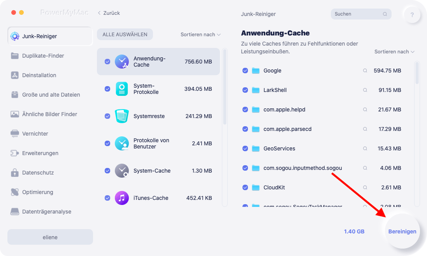Click the magnifier next to Google
Image resolution: width=427 pixels, height=256 pixels.
(x=365, y=71)
